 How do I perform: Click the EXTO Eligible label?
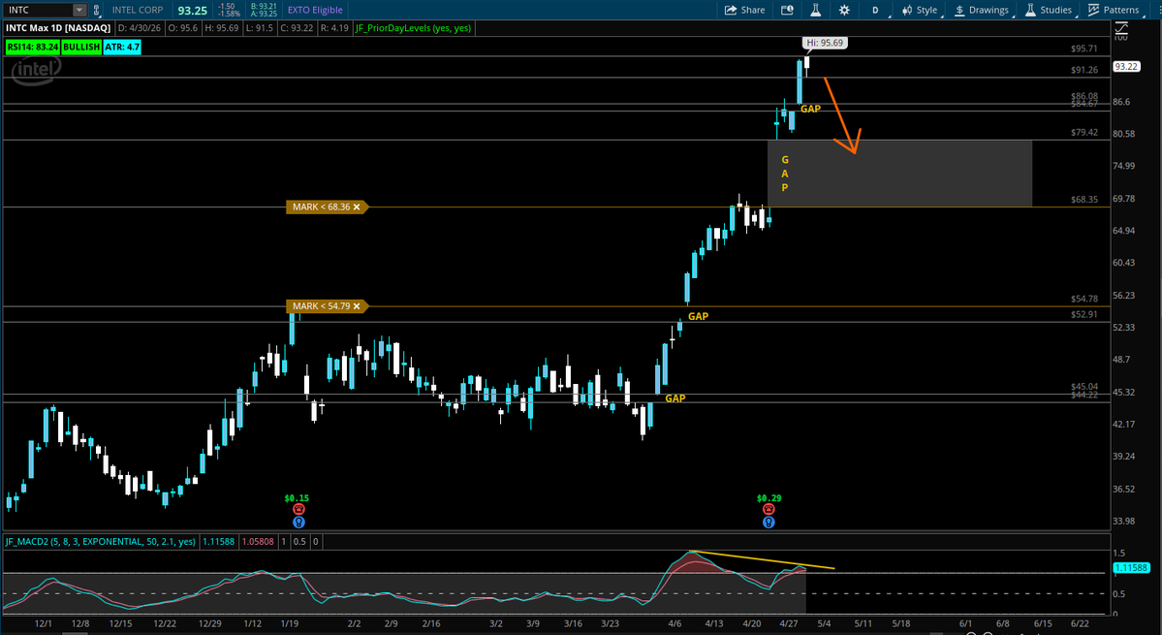pyautogui.click(x=316, y=11)
